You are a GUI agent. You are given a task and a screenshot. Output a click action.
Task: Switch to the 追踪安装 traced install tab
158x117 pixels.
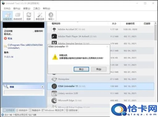pyautogui.click(x=72, y=110)
